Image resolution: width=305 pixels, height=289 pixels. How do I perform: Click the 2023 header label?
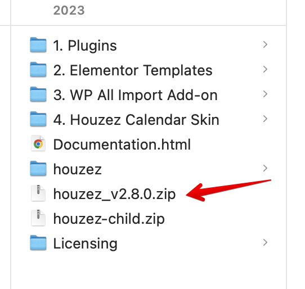[x=69, y=10]
